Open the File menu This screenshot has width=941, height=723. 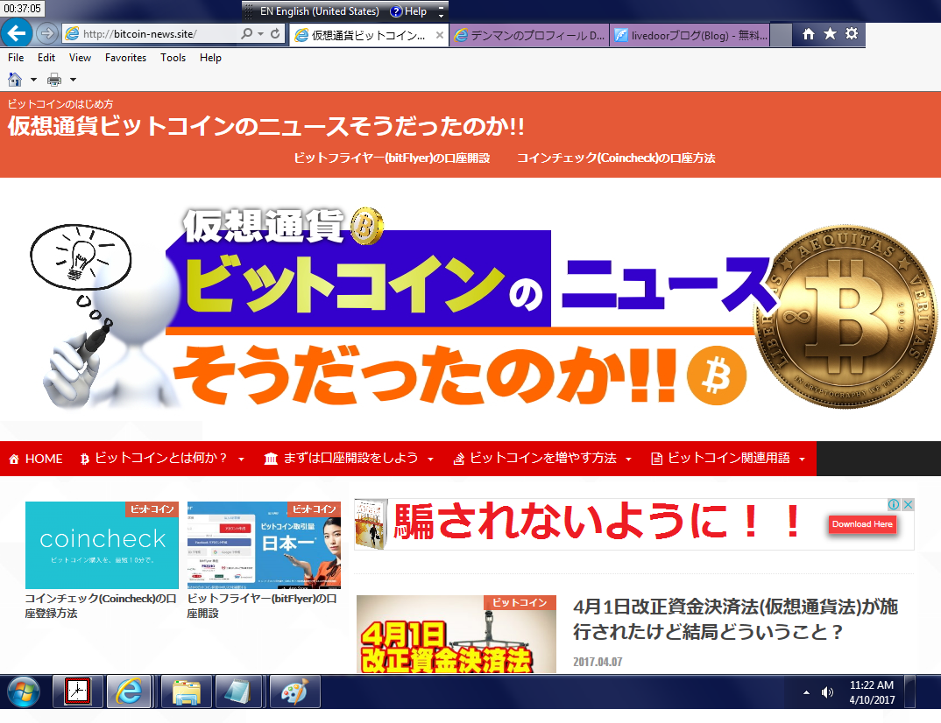tap(16, 58)
